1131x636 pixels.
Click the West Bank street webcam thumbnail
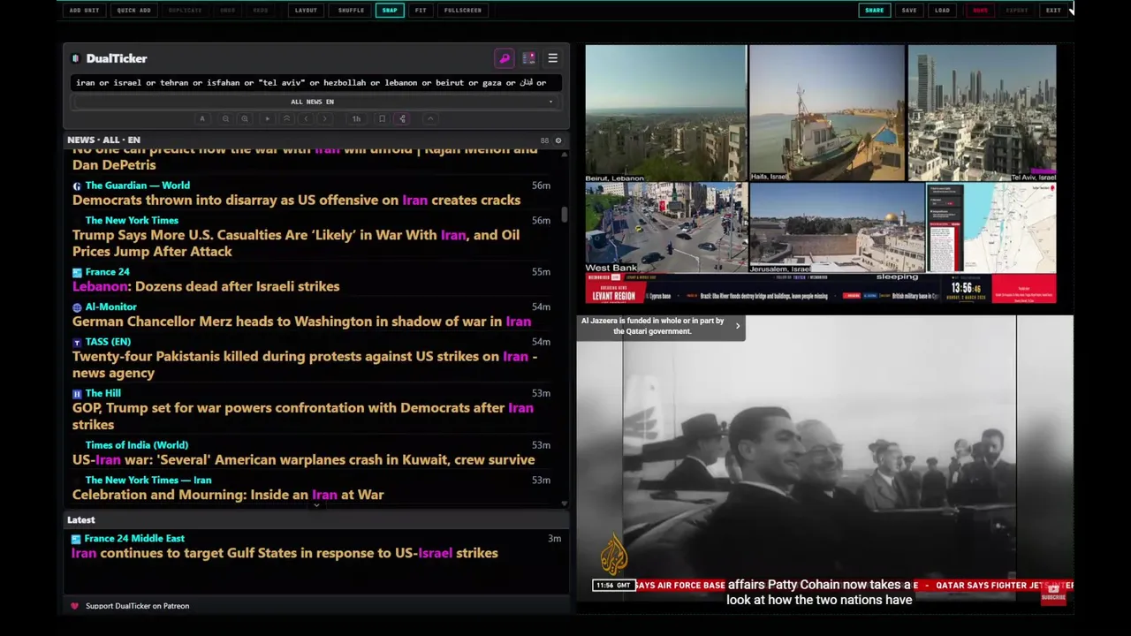[665, 228]
